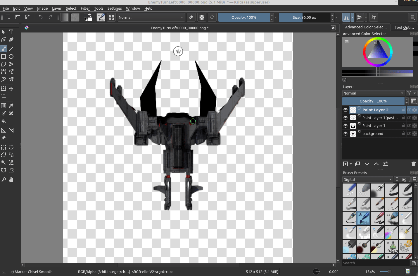Switch to the Tool Options tab
Viewport: 418px width, 276px height.
pos(404,27)
